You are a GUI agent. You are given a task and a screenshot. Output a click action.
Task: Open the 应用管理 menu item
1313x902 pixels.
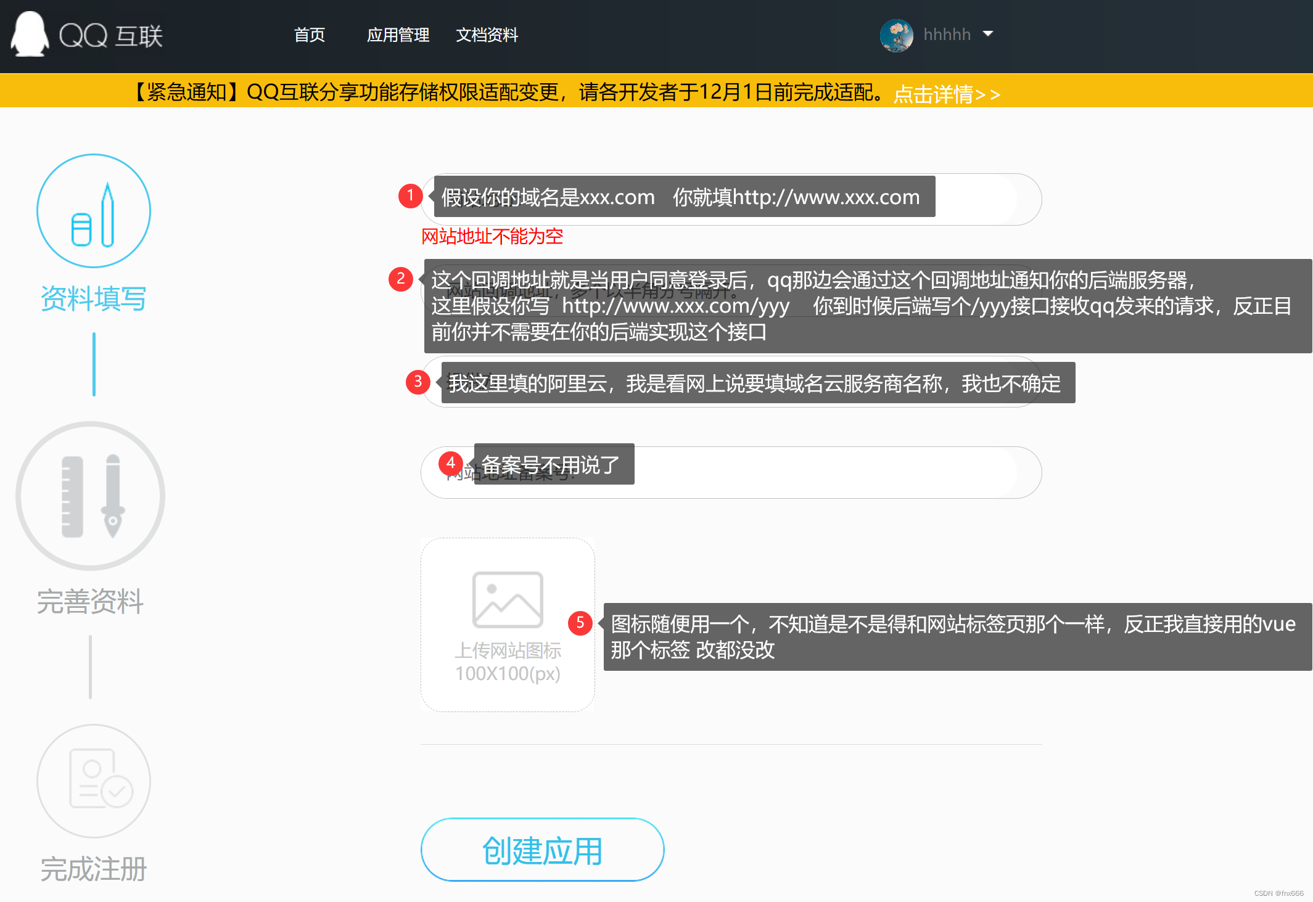point(398,35)
